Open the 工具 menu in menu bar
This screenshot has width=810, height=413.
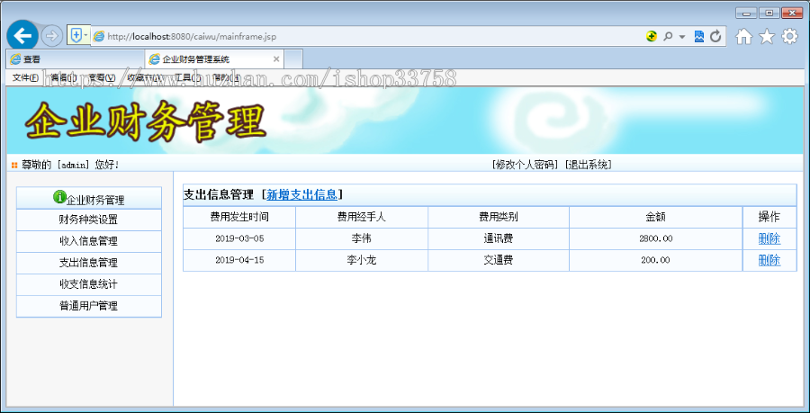(x=185, y=77)
